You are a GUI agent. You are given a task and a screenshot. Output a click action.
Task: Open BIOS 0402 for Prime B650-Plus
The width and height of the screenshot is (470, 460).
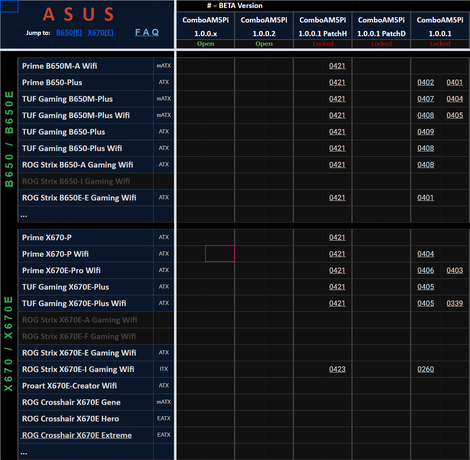(x=426, y=82)
